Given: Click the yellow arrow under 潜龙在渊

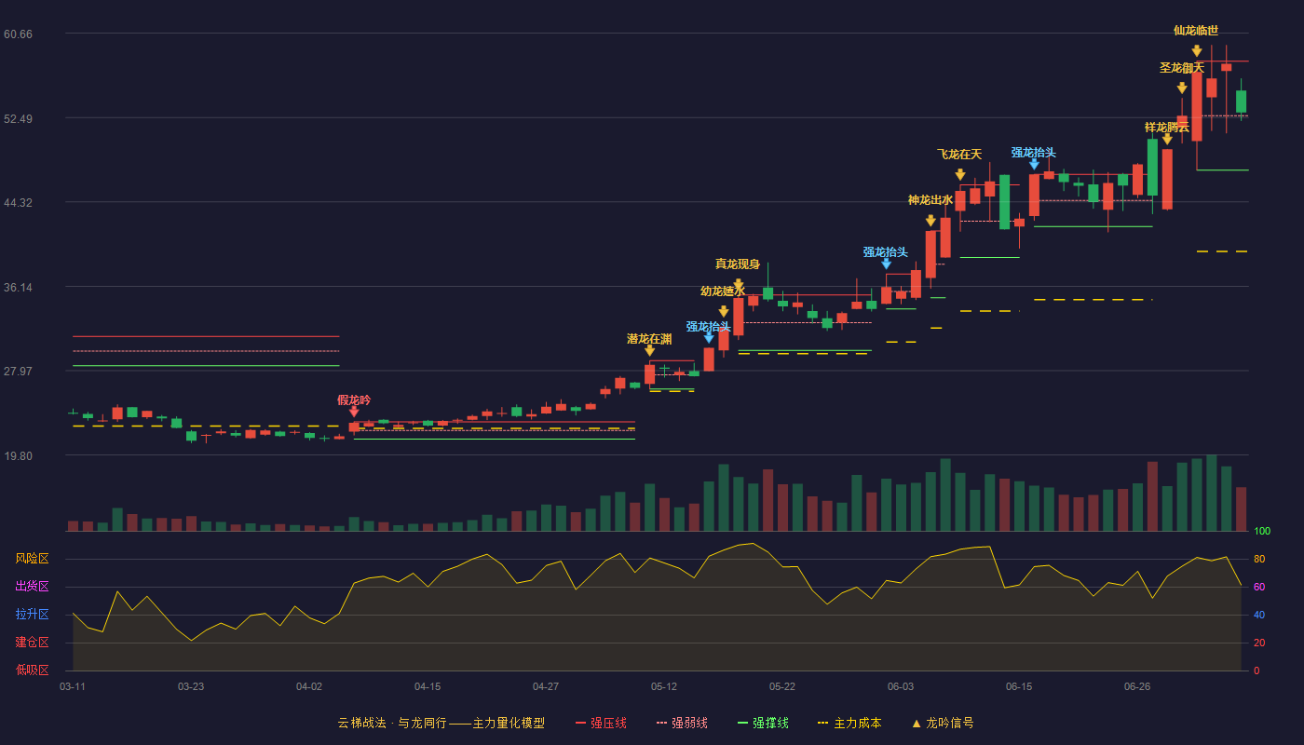Looking at the screenshot, I should coord(649,350).
